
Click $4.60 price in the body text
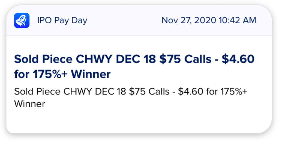click(x=190, y=91)
